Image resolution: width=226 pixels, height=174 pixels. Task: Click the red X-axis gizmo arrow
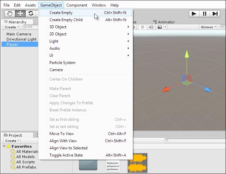point(165,89)
